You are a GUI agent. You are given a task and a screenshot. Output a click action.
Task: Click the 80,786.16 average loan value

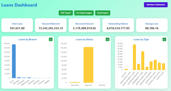(x=152, y=28)
